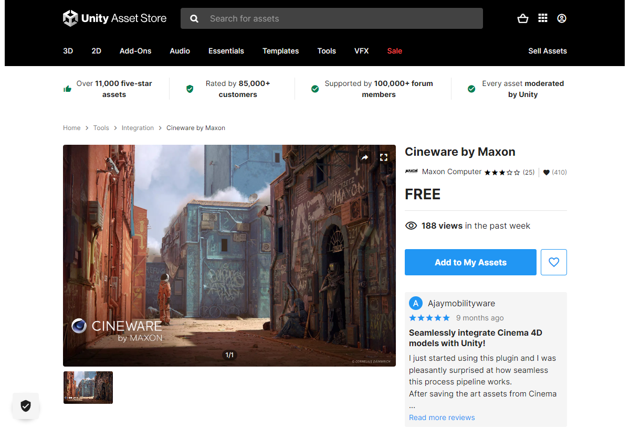
Task: Click Add to My Assets button
Action: click(x=470, y=262)
